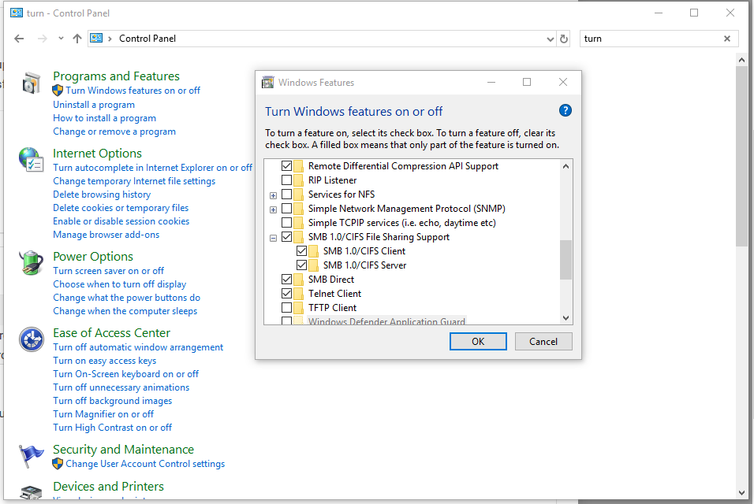Expand the Services for NFS tree node
The height and width of the screenshot is (504, 754).
[273, 195]
